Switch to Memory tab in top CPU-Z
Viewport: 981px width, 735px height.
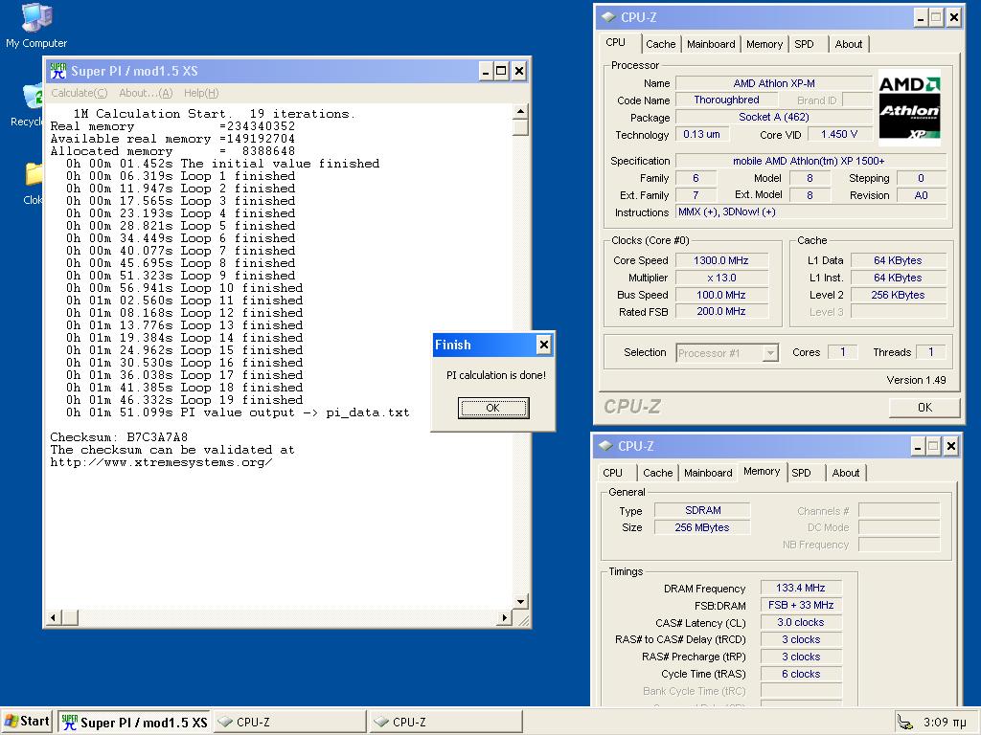[764, 44]
